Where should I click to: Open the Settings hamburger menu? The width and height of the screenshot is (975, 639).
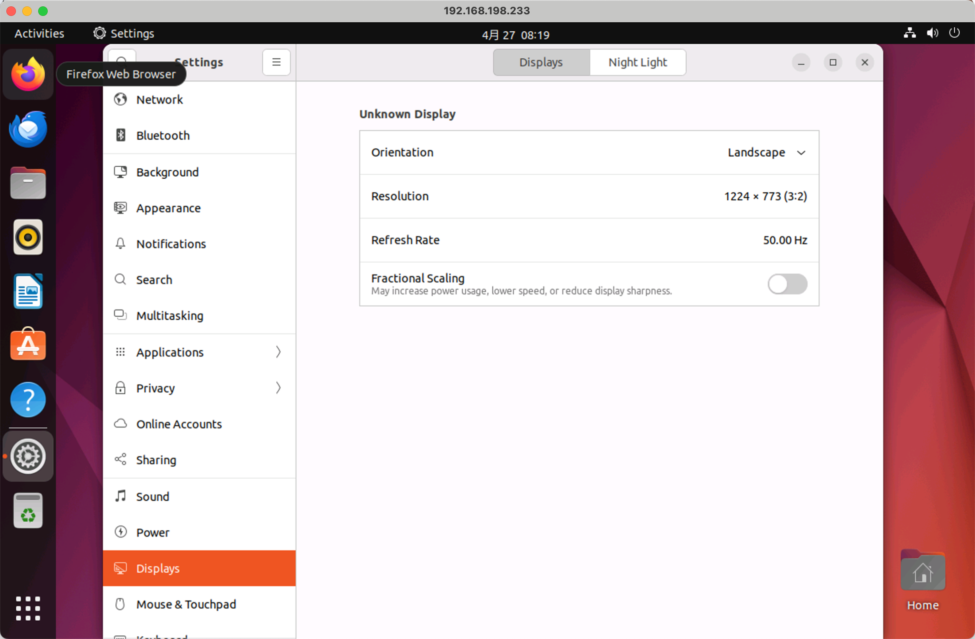click(276, 62)
